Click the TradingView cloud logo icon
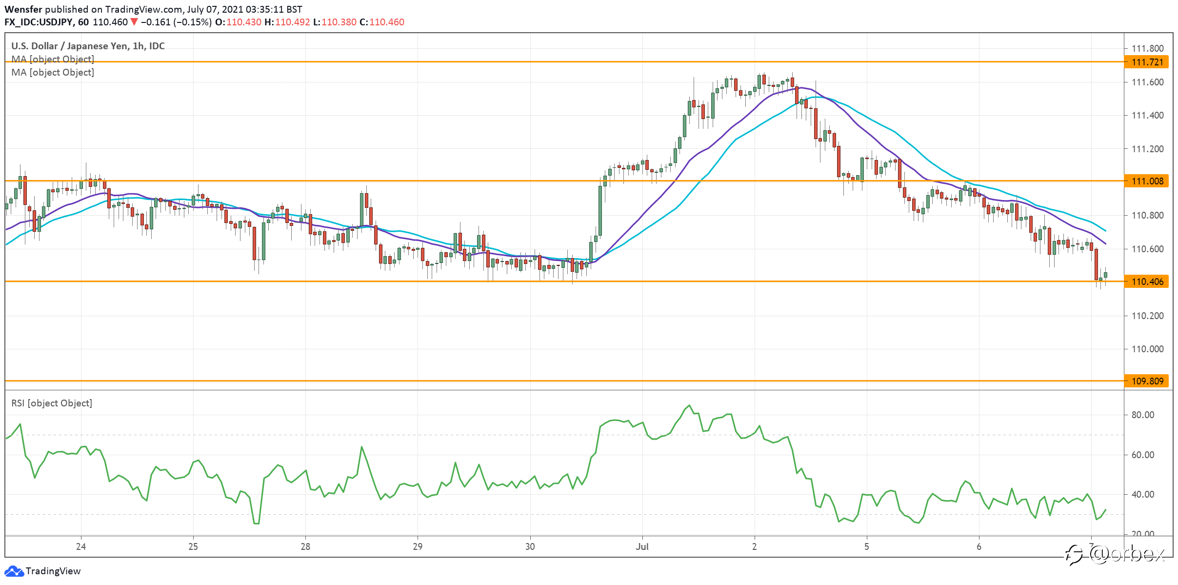The height and width of the screenshot is (585, 1178). (x=14, y=571)
